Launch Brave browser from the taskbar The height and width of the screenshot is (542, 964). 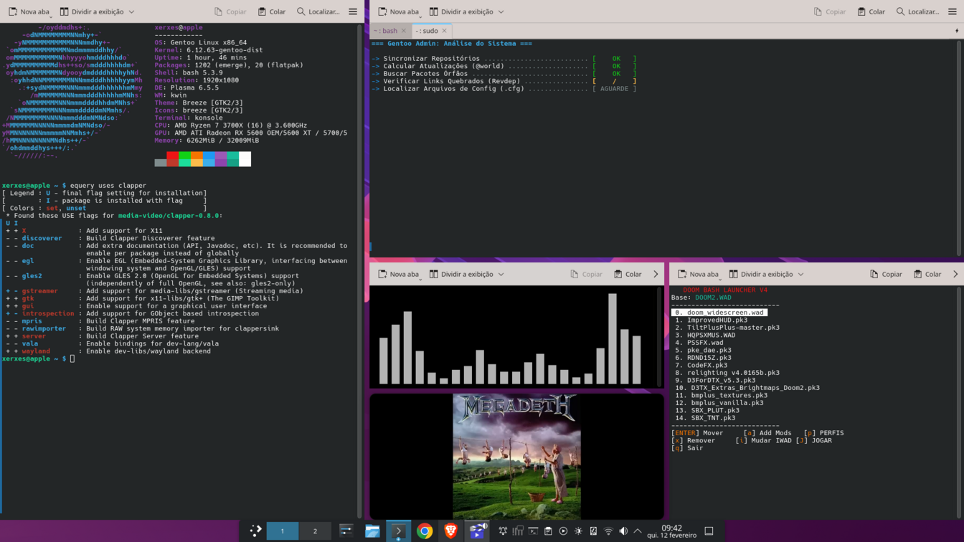pyautogui.click(x=450, y=531)
